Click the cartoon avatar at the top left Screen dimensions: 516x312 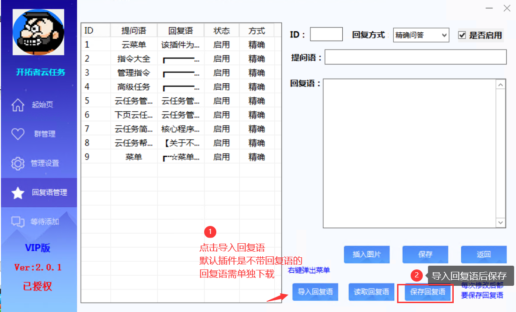(x=38, y=31)
